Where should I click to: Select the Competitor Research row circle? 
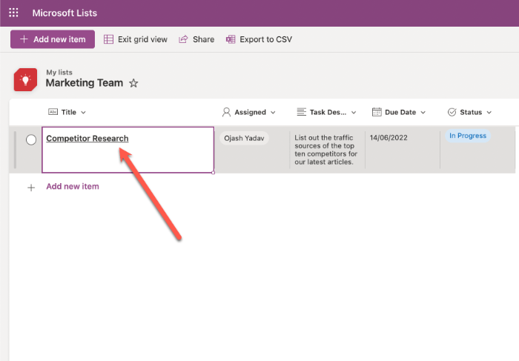click(31, 139)
